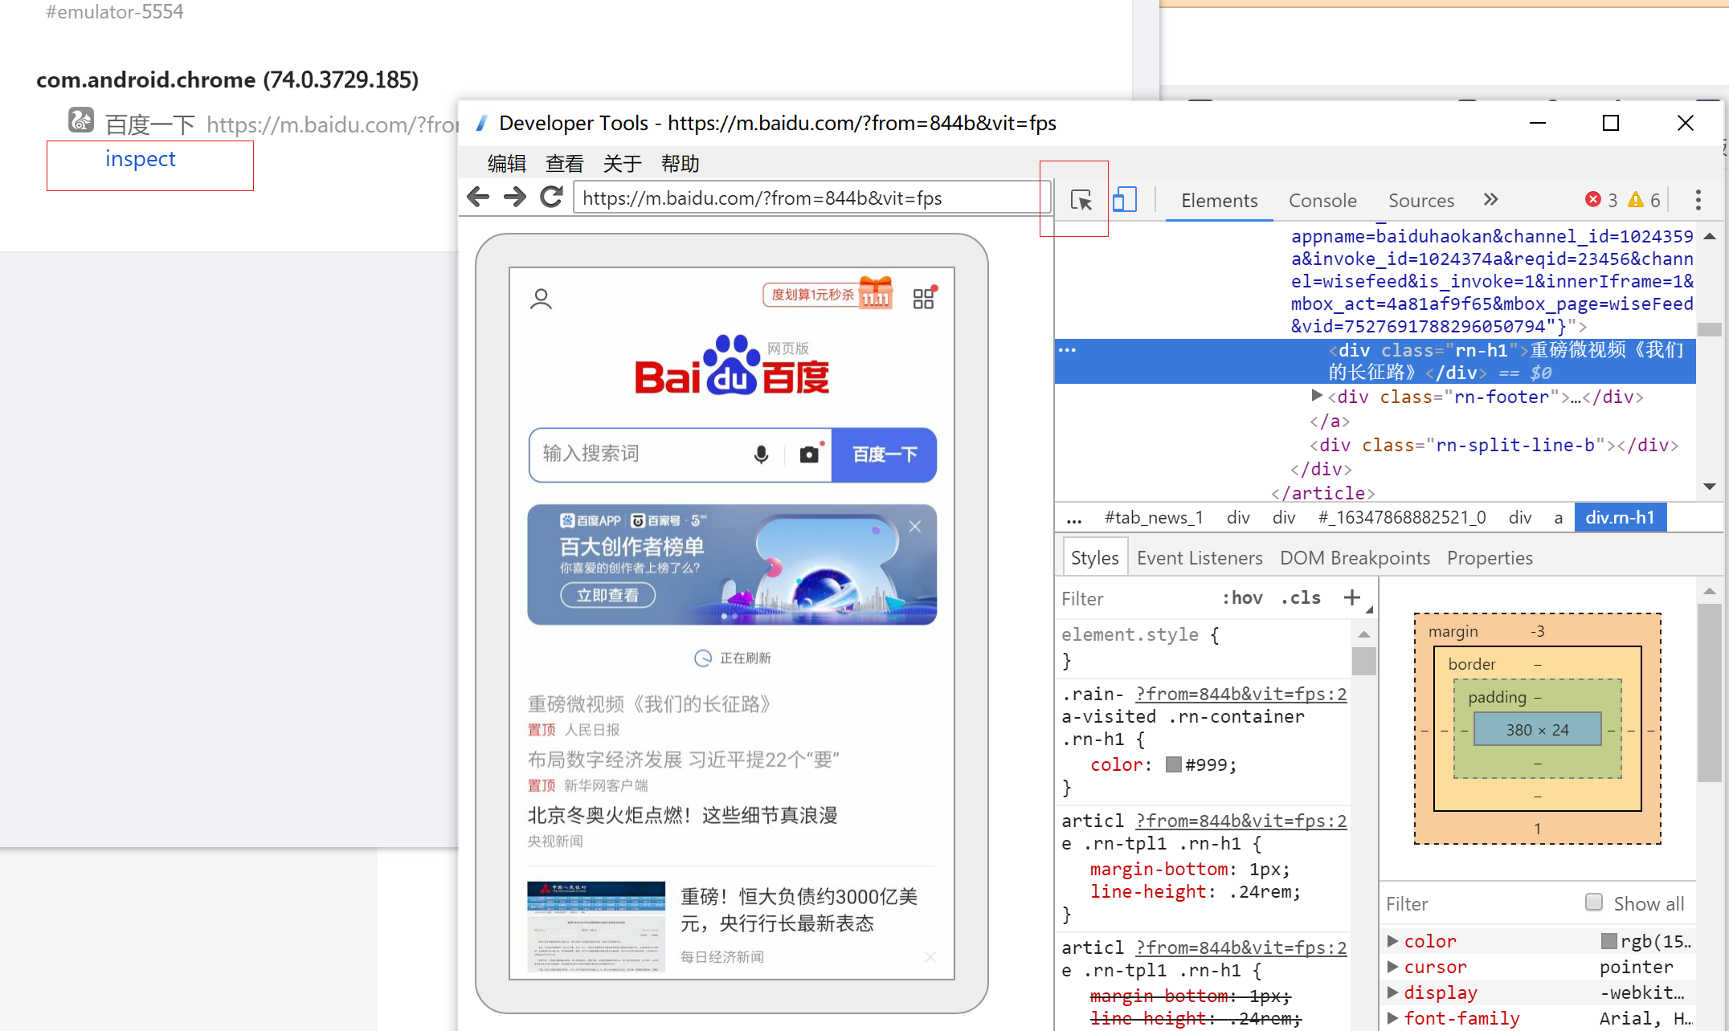Toggle the :hov element state button
Viewport: 1729px width, 1031px height.
coord(1242,598)
